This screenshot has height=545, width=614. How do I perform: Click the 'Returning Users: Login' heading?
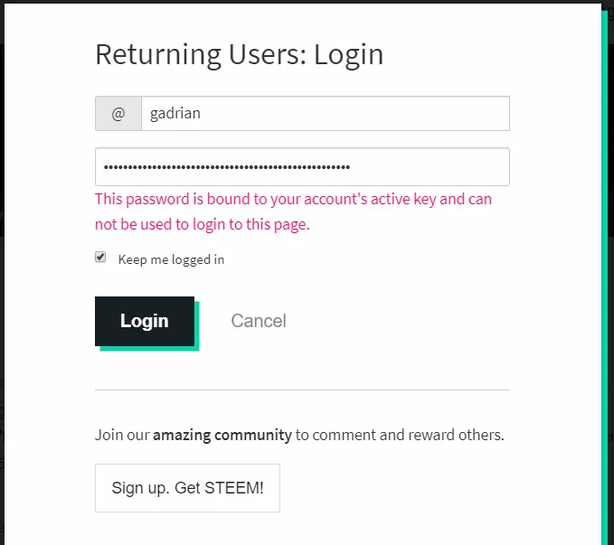[x=240, y=55]
